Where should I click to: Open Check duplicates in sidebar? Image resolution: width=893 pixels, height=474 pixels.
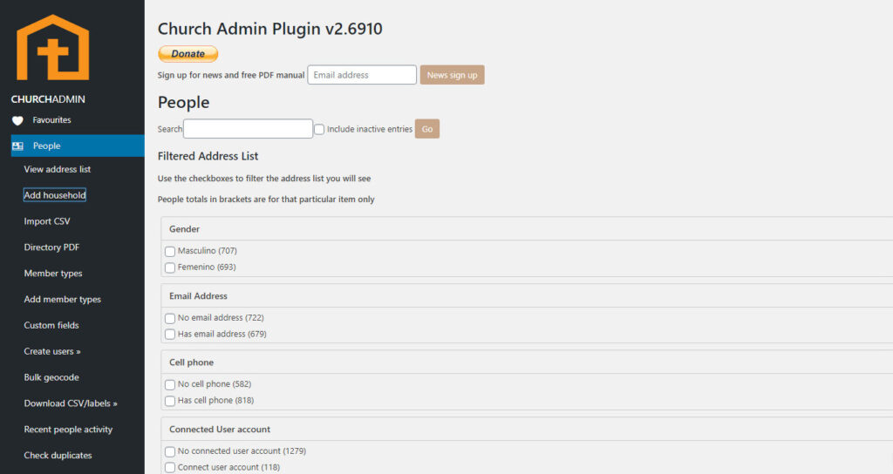[58, 455]
